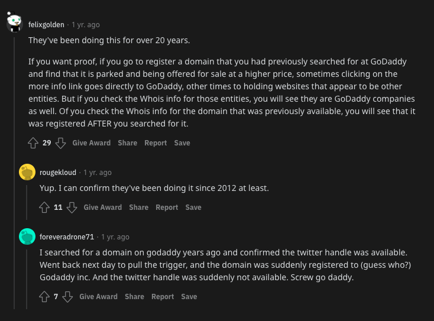Open rougekloud username link

pos(58,173)
